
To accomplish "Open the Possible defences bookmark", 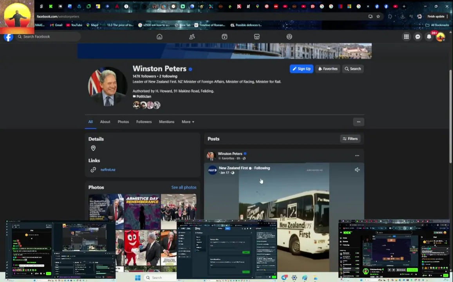I will pos(246,25).
